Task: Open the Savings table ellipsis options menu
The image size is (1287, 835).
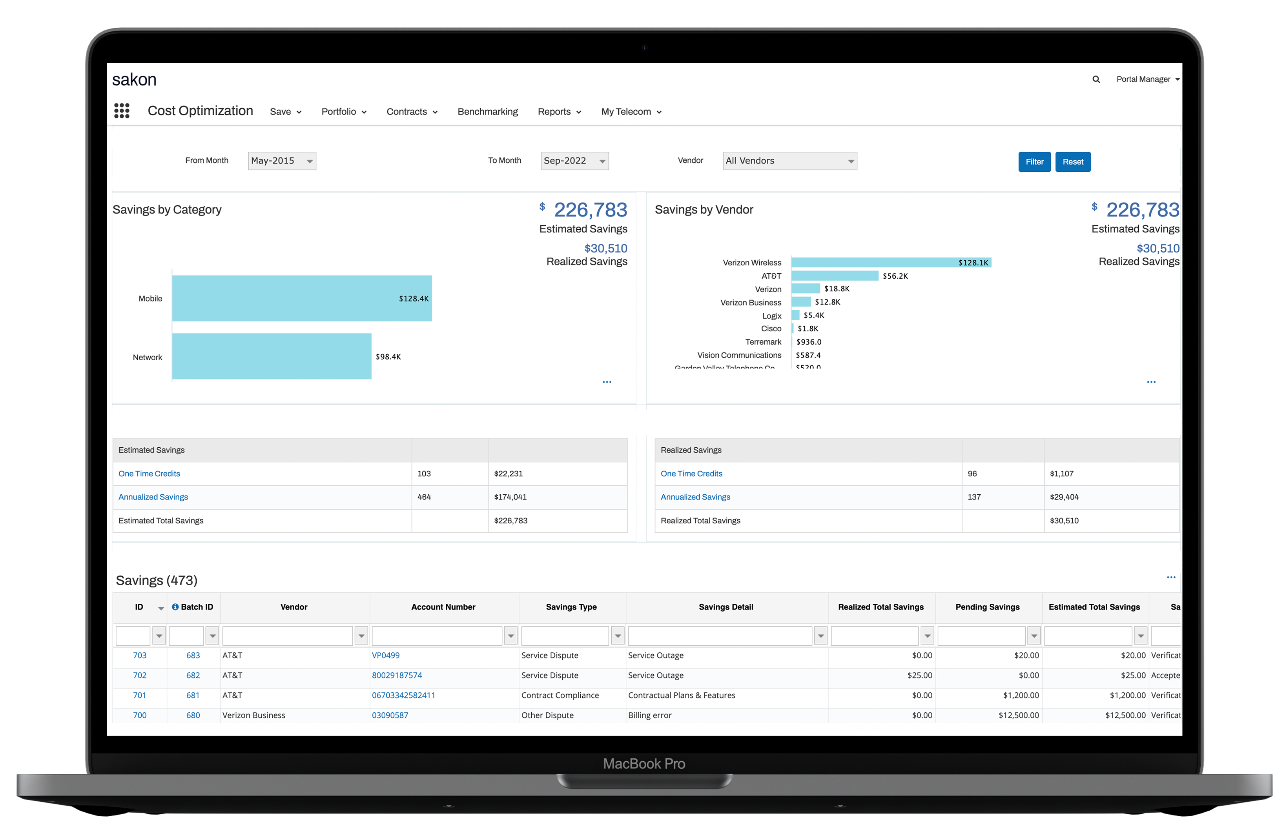Action: (1171, 577)
